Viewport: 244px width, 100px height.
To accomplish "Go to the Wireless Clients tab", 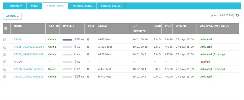I will (x=82, y=6).
